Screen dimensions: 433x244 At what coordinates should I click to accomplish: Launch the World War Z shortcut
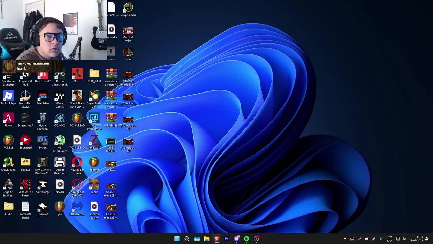(x=94, y=142)
